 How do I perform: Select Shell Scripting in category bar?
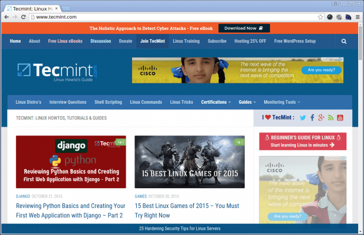(x=108, y=102)
